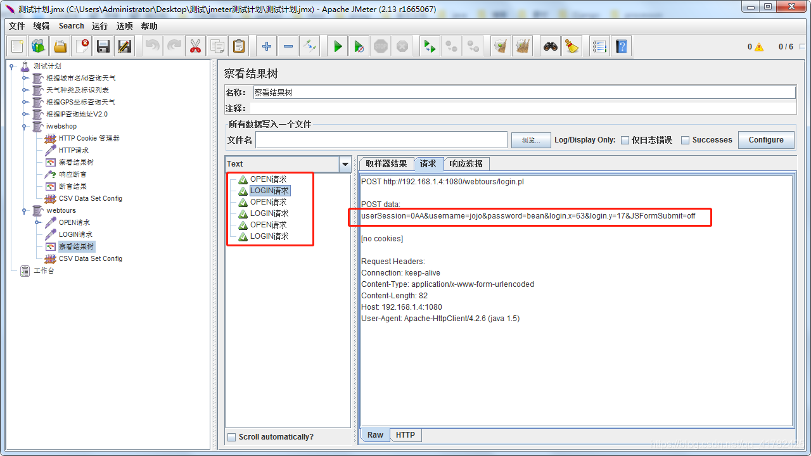Switch to the 取样器结果 tab
This screenshot has height=456, width=811.
386,163
